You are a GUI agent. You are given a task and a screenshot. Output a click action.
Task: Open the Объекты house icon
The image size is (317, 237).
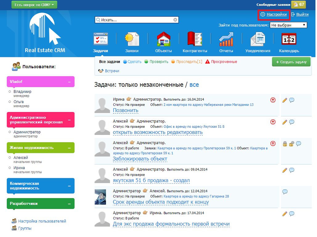(164, 39)
